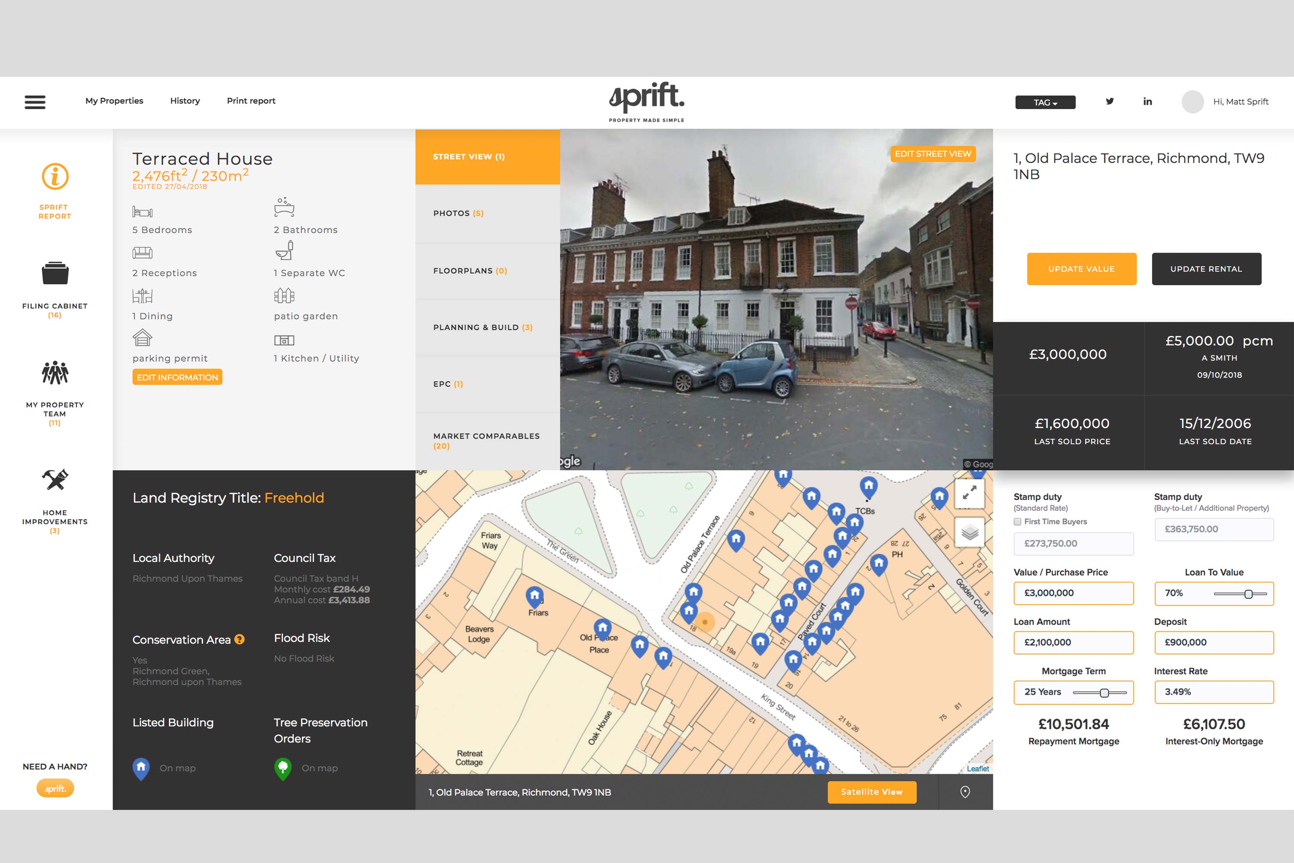Click the Twitter share icon

tap(1110, 101)
